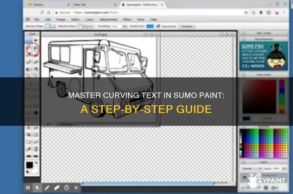Viewport: 293px width, 194px height.
Task: Open the View menu
Action: click(x=141, y=19)
